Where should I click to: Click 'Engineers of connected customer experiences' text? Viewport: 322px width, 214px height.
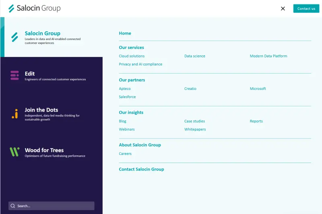click(x=55, y=79)
